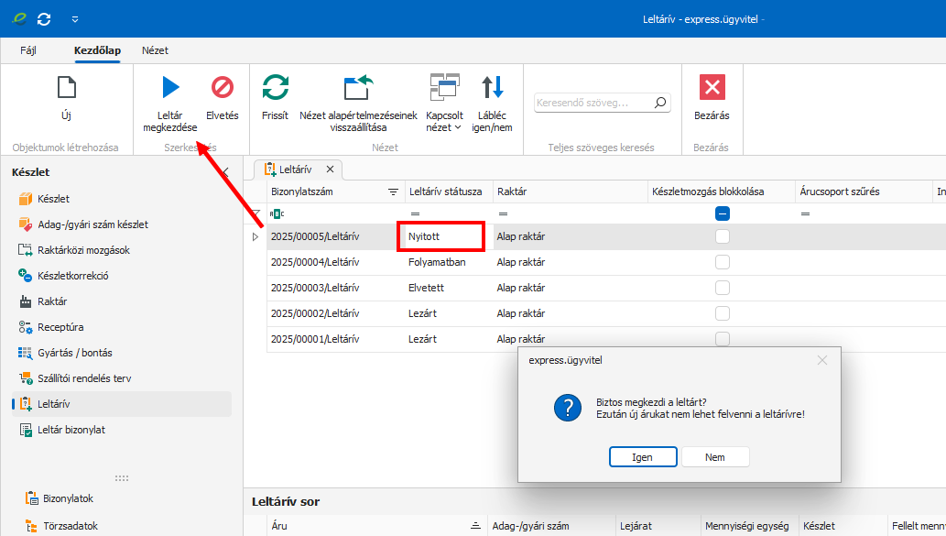This screenshot has height=536, width=946.
Task: Expand the 2025/00005/Leltárív row arrow
Action: point(256,236)
